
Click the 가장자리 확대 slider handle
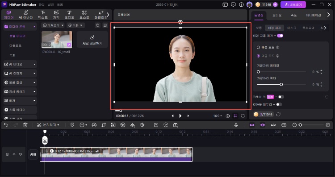tap(281, 85)
